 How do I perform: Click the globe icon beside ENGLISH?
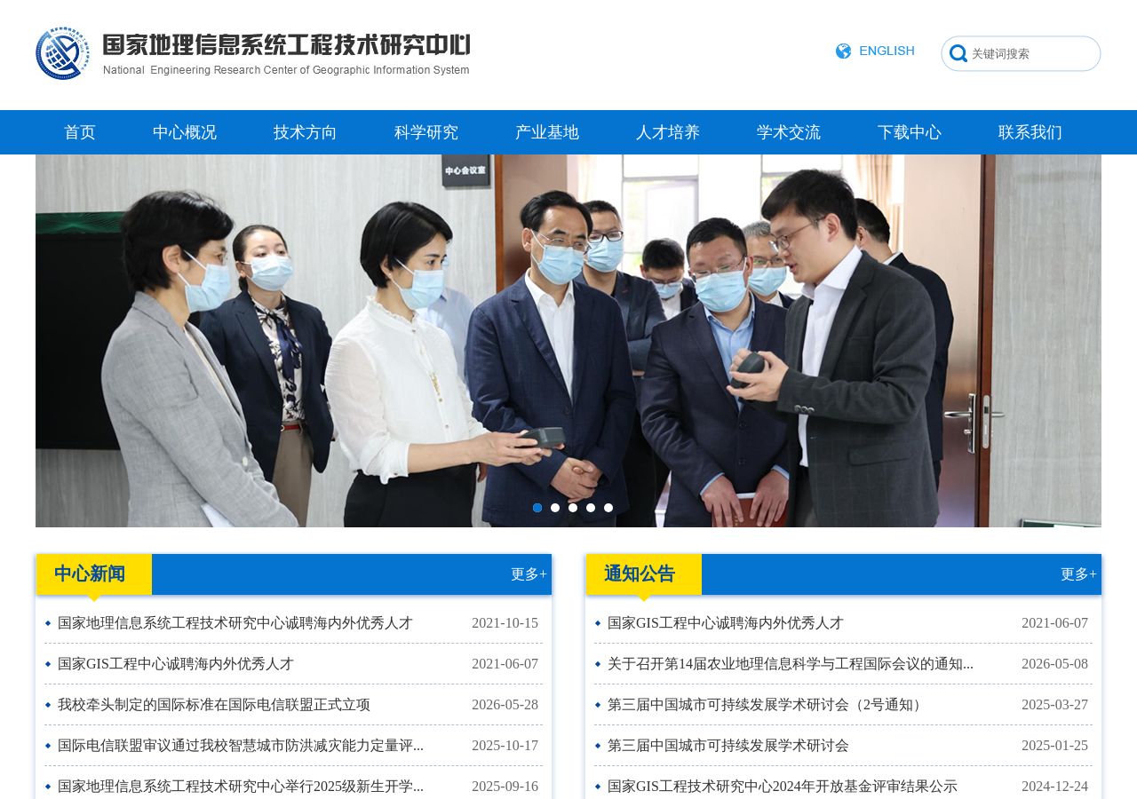coord(843,51)
